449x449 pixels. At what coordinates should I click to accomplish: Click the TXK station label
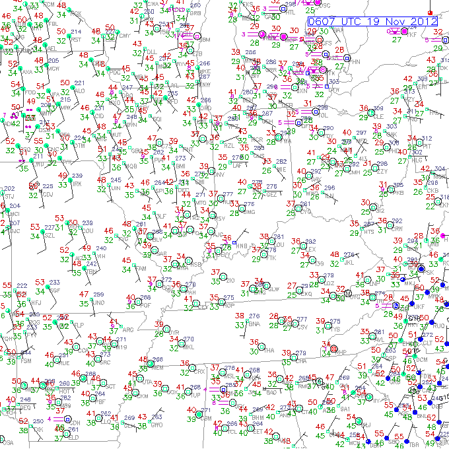(x=38, y=430)
